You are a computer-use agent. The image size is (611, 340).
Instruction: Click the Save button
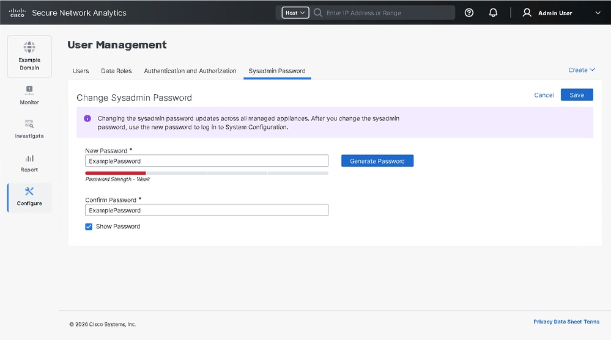coord(577,95)
